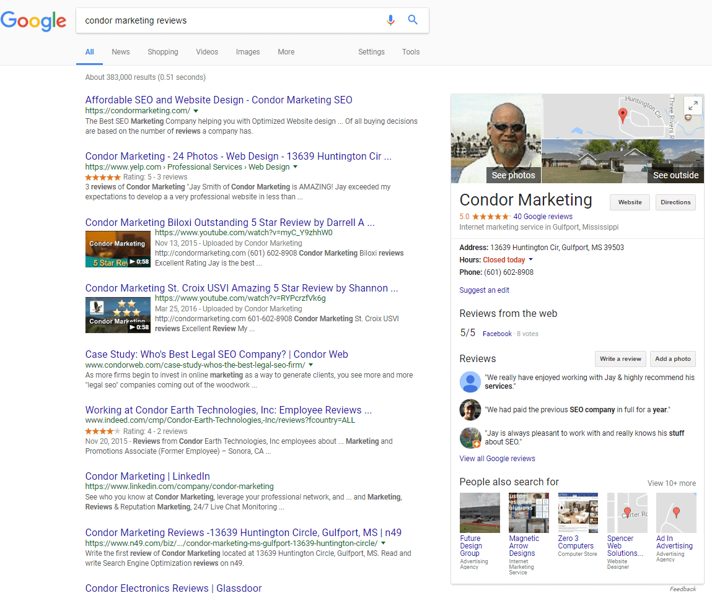This screenshot has height=593, width=712.
Task: Play the St. Croix USVI review video thumbnail
Action: pos(118,315)
